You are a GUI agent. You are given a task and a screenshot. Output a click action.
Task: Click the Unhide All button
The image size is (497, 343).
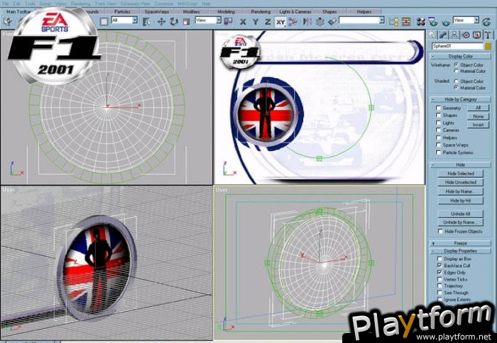pos(461,213)
